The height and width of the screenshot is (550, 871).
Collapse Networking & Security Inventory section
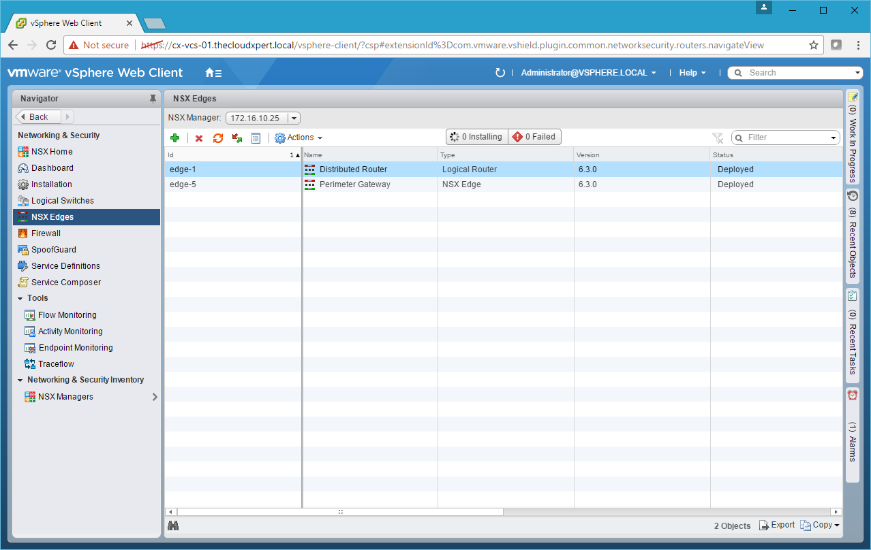pyautogui.click(x=20, y=381)
